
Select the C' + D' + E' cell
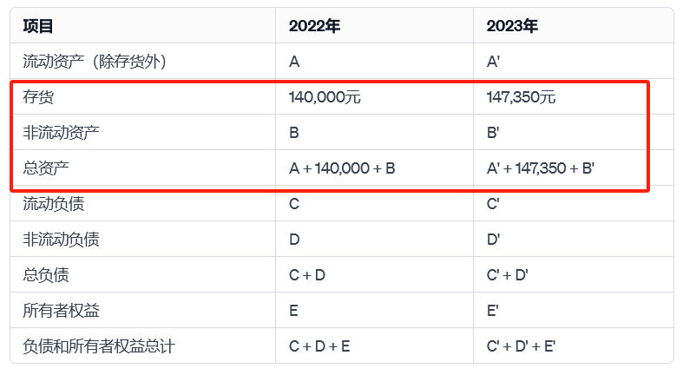pyautogui.click(x=521, y=346)
